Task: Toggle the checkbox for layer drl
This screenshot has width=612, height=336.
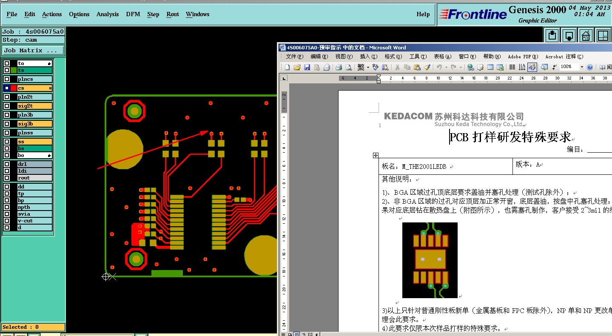Action: tap(7, 164)
